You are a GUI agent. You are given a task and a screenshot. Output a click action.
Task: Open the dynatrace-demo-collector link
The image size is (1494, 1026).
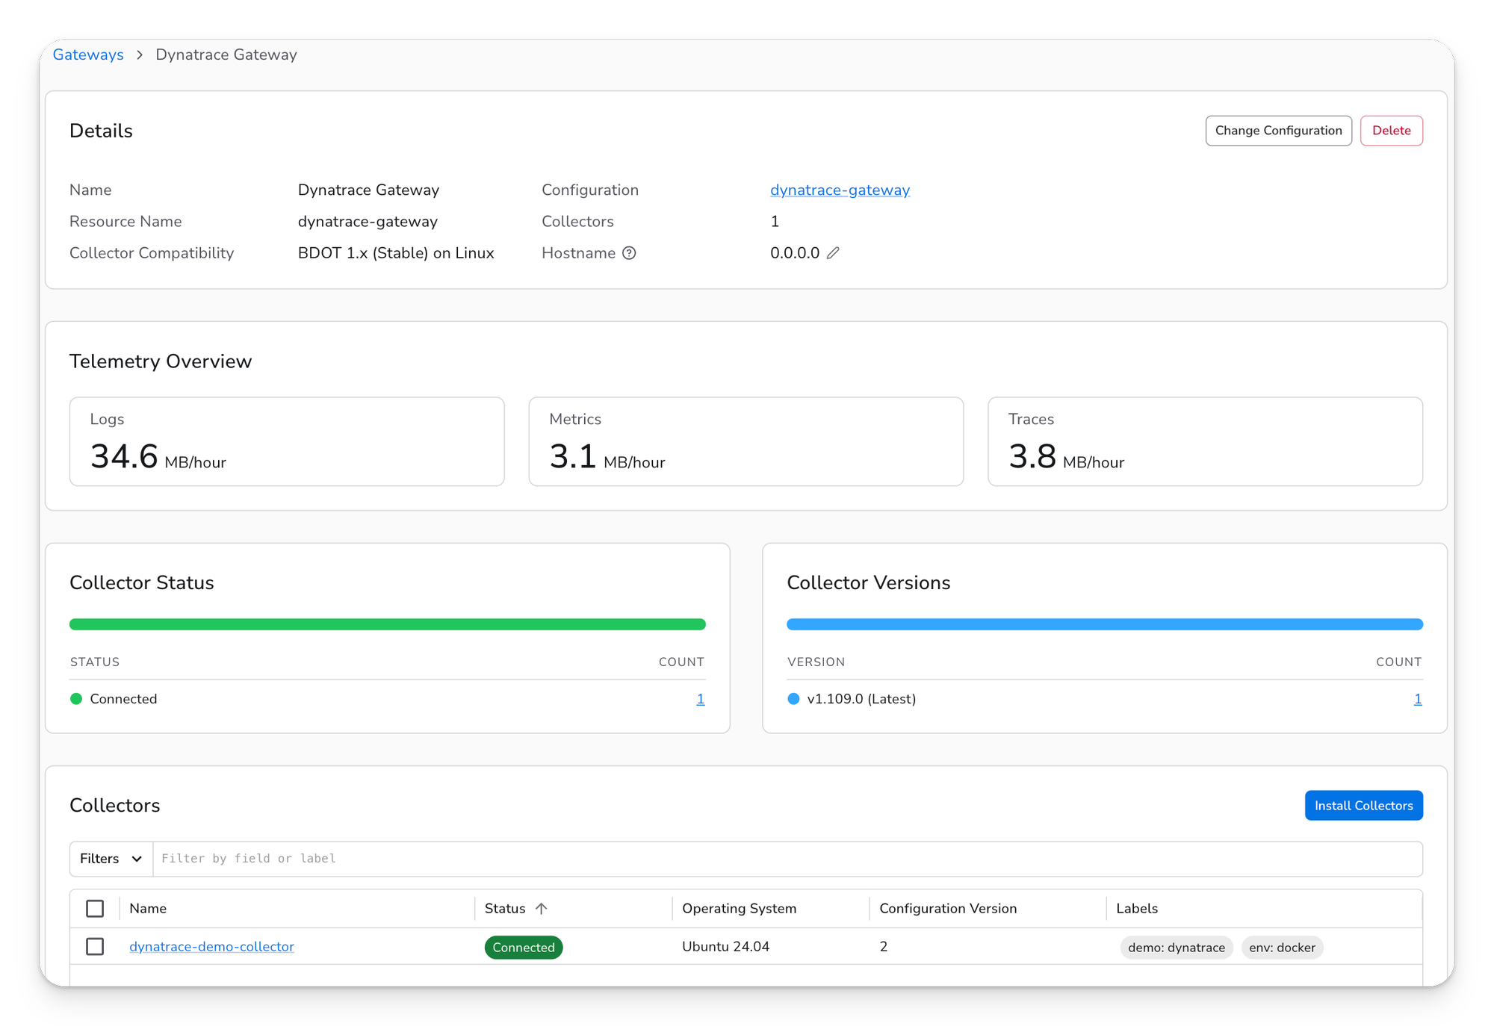point(211,947)
